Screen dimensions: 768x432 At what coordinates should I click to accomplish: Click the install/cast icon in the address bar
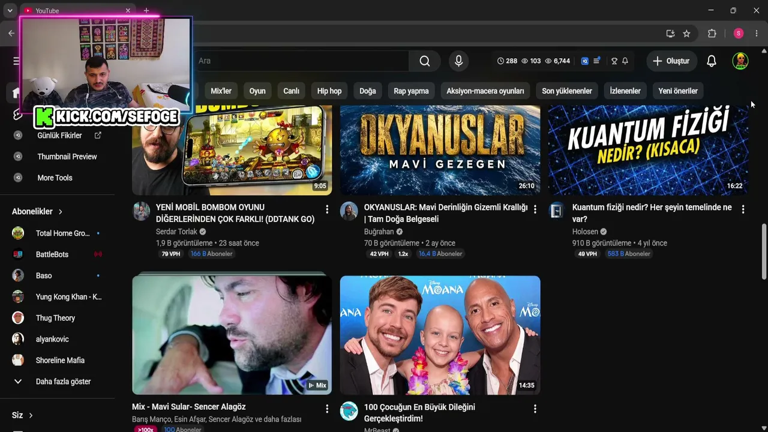(x=670, y=34)
